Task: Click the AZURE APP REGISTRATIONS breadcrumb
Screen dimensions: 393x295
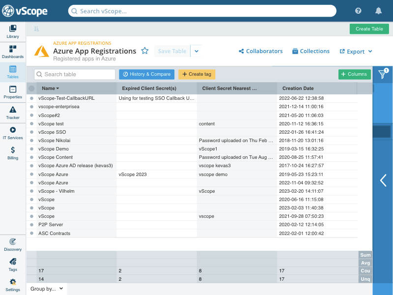Action: pos(82,43)
